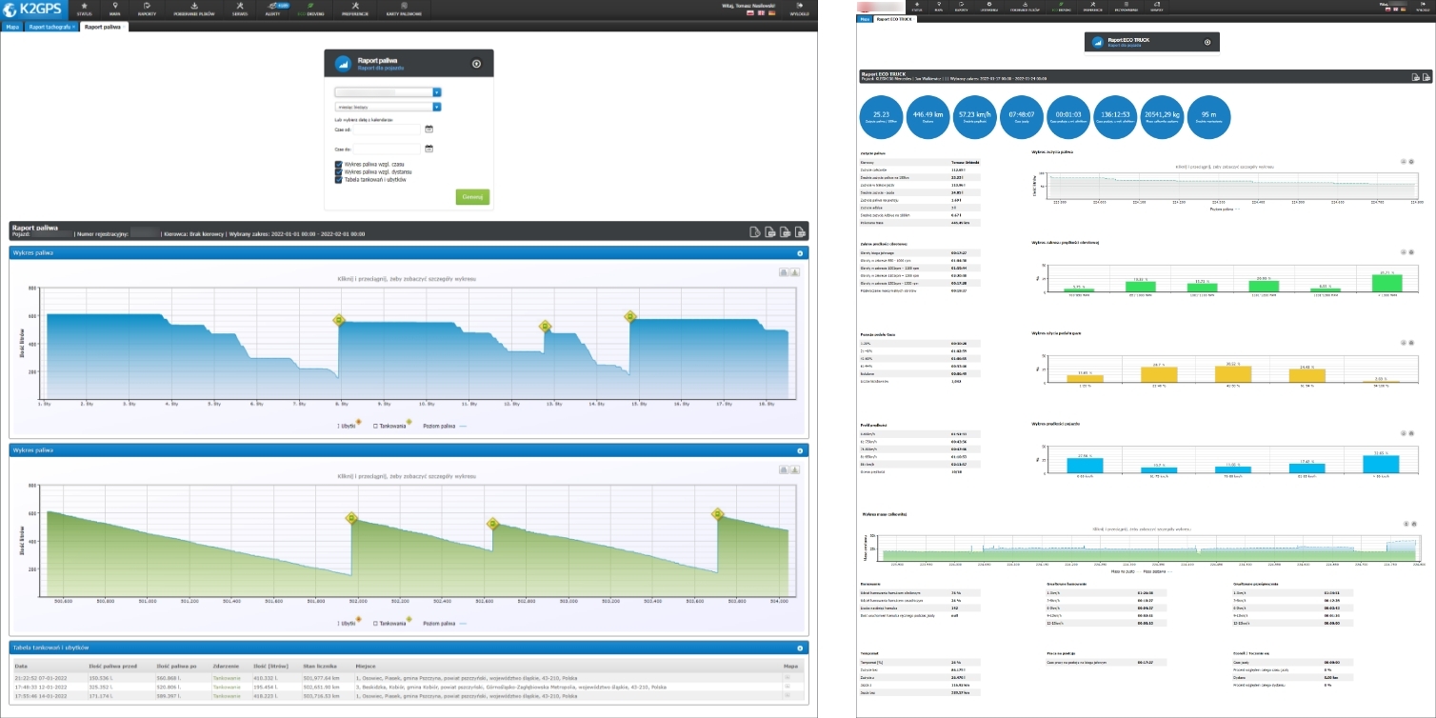
Task: Switch to Mapa tab in ECO TRUCK window
Action: 866,19
